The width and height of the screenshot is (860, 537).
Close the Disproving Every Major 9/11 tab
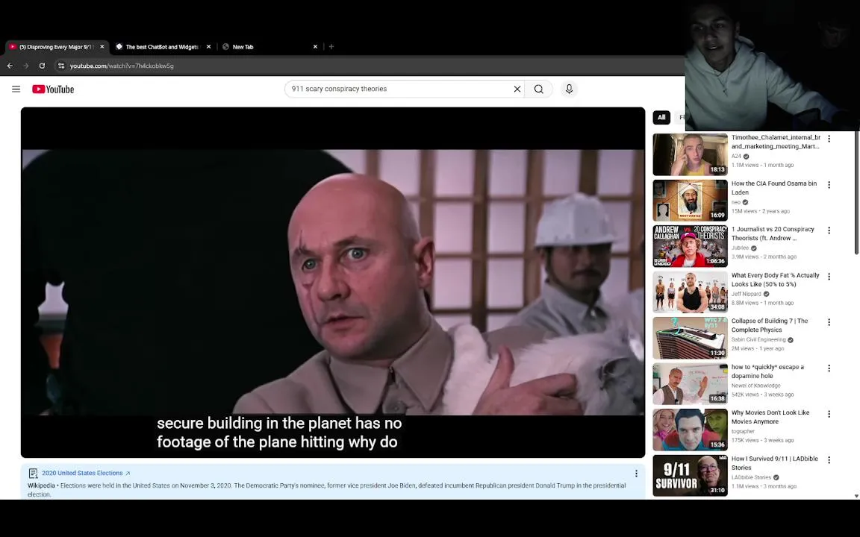[x=102, y=46]
